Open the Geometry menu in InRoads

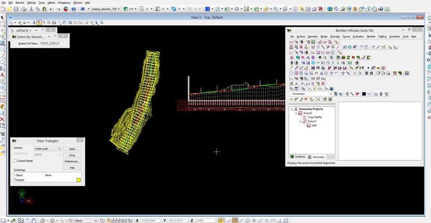(x=312, y=37)
